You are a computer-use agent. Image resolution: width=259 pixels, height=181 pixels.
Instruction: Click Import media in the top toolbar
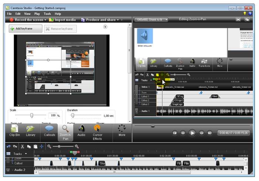click(x=63, y=20)
